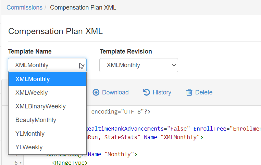The width and height of the screenshot is (261, 165).
Task: Collapse code fold arrow at line 6
Action: coord(21,163)
